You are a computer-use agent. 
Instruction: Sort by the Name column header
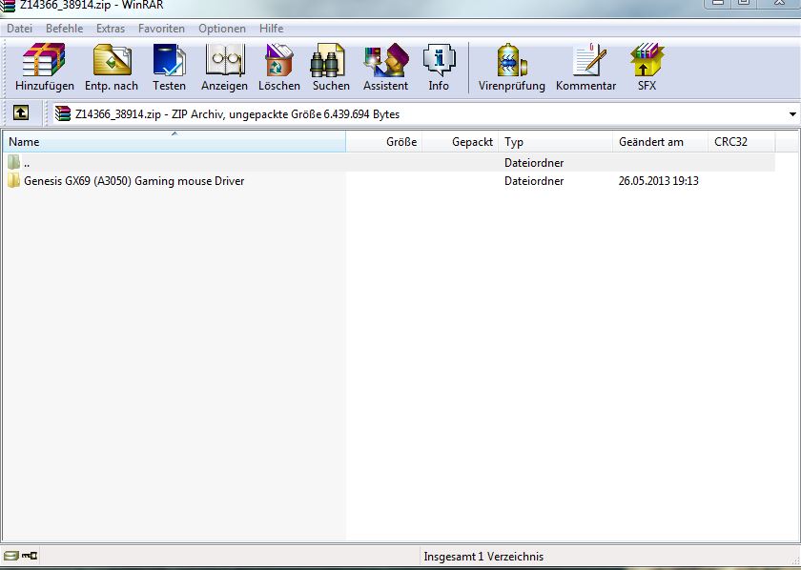175,141
